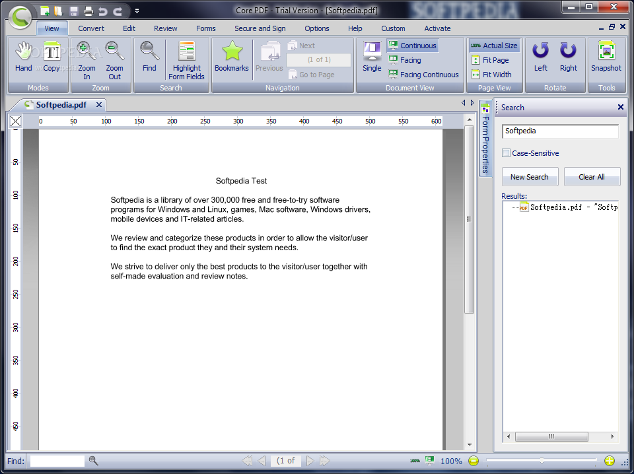
Task: Click the yellow zoom out minus button
Action: coord(474,460)
